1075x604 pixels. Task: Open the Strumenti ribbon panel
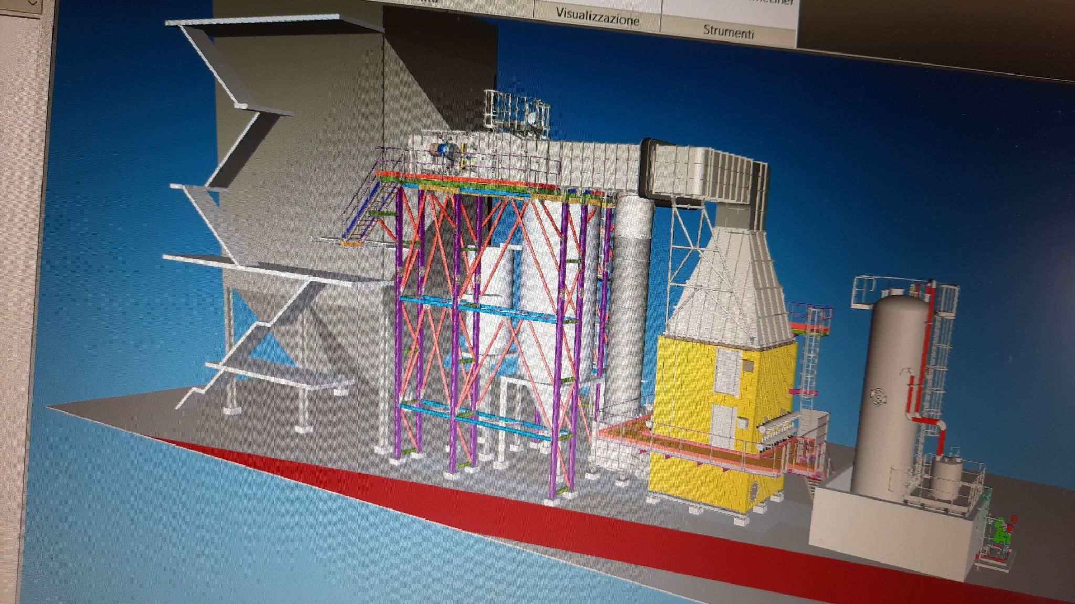[x=729, y=32]
